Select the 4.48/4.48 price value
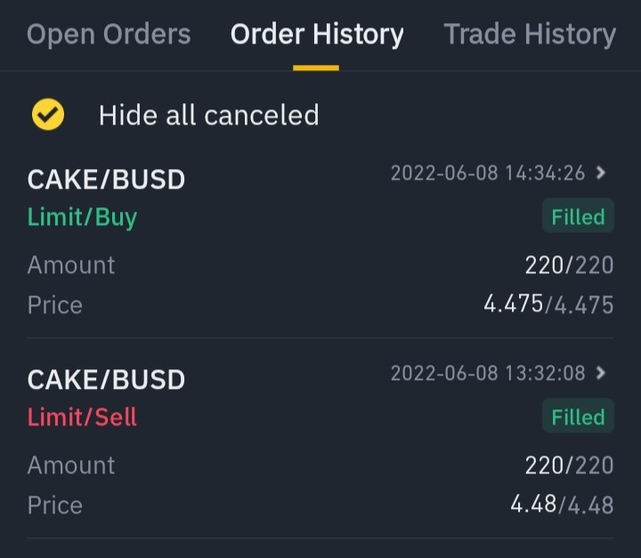Viewport: 641px width, 558px height. [562, 504]
